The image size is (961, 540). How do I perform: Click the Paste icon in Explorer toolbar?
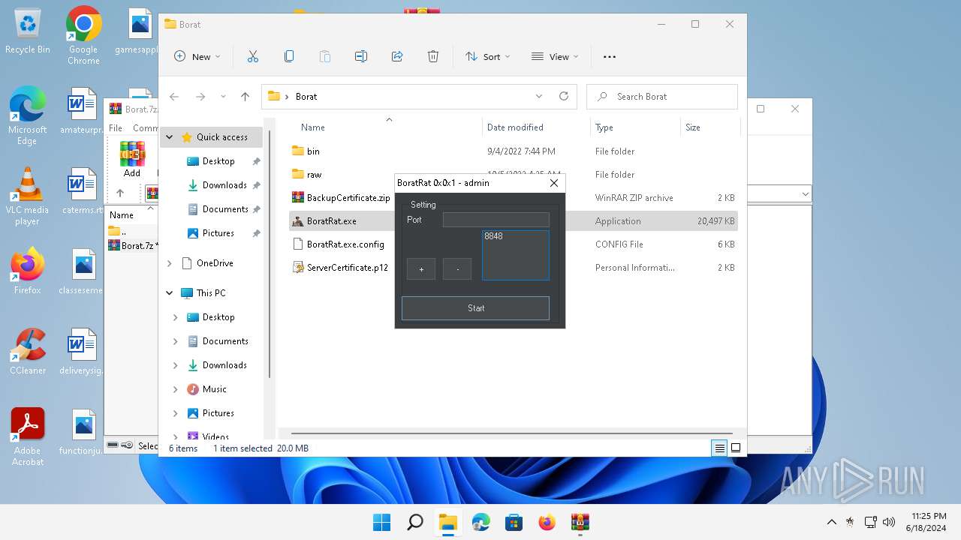pos(325,56)
